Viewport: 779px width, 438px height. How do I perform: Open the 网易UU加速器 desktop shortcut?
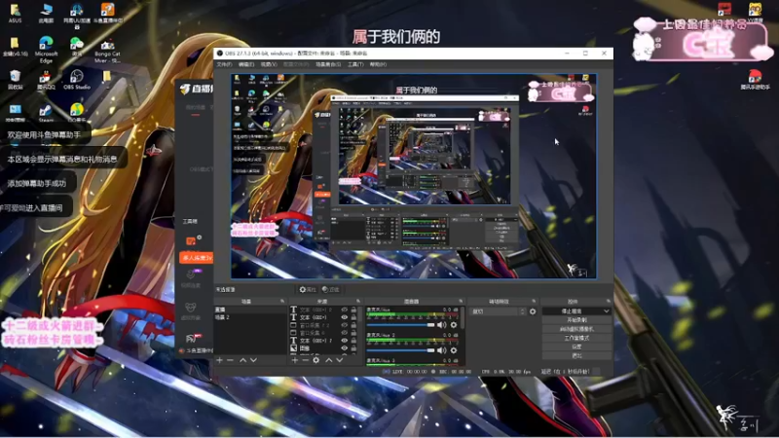(77, 15)
